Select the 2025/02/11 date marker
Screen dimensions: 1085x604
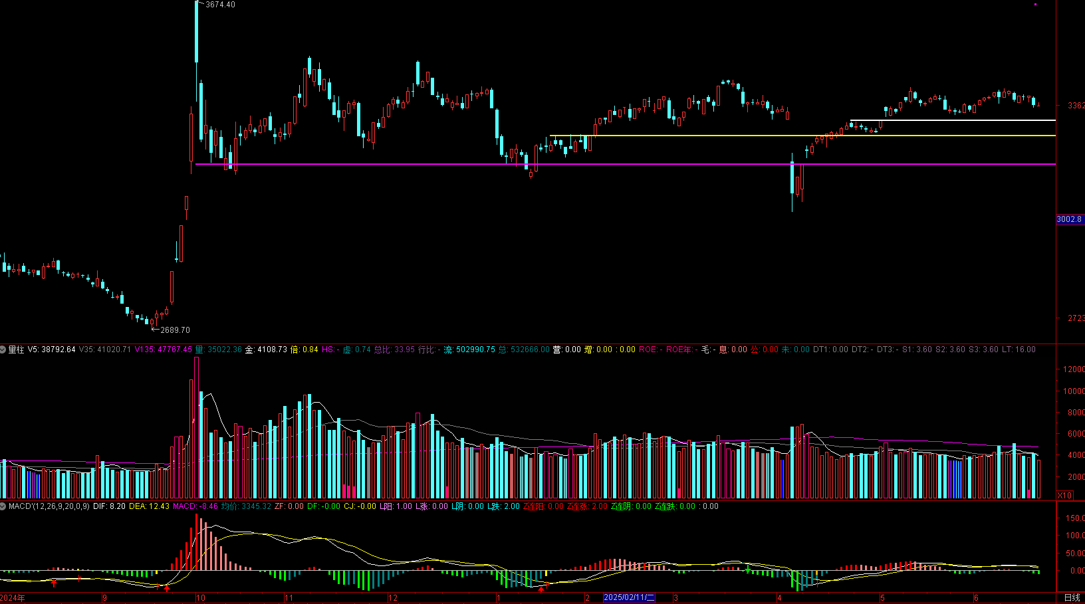629,598
